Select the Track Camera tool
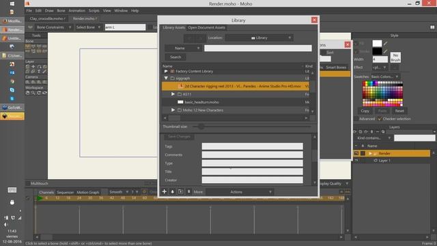This screenshot has height=246, width=437. pyautogui.click(x=27, y=82)
